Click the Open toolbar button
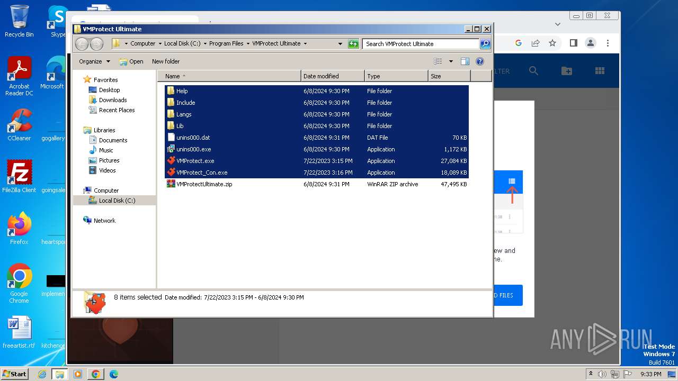The image size is (678, 381). tap(131, 61)
